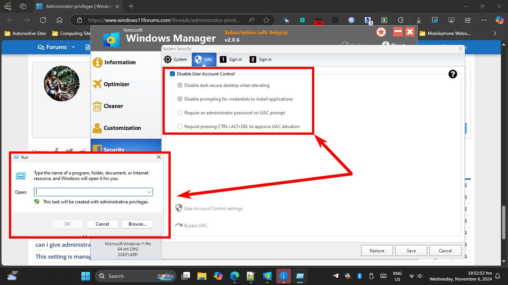Image resolution: width=508 pixels, height=285 pixels.
Task: Click Browse in the Run dialog
Action: (137, 224)
